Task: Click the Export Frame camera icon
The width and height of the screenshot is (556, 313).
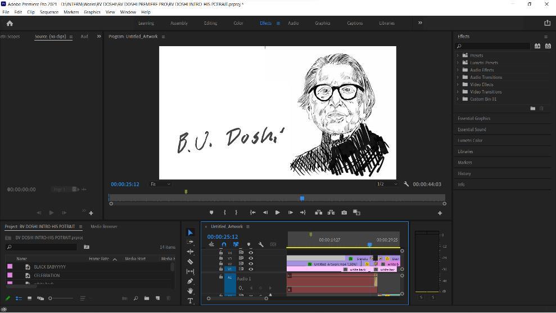Action: pyautogui.click(x=344, y=213)
